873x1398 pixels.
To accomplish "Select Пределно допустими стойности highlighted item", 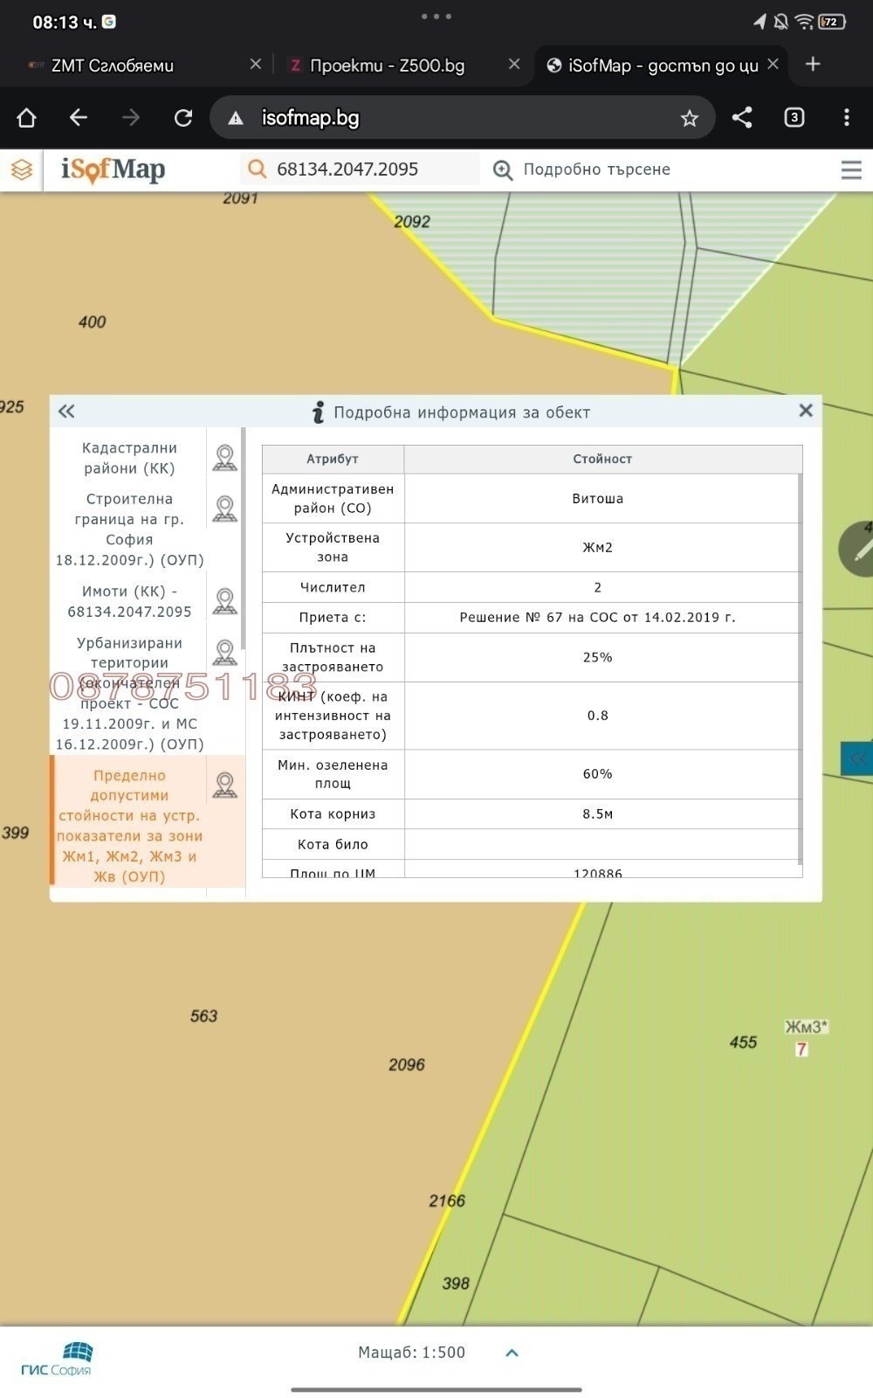I will click(x=129, y=826).
